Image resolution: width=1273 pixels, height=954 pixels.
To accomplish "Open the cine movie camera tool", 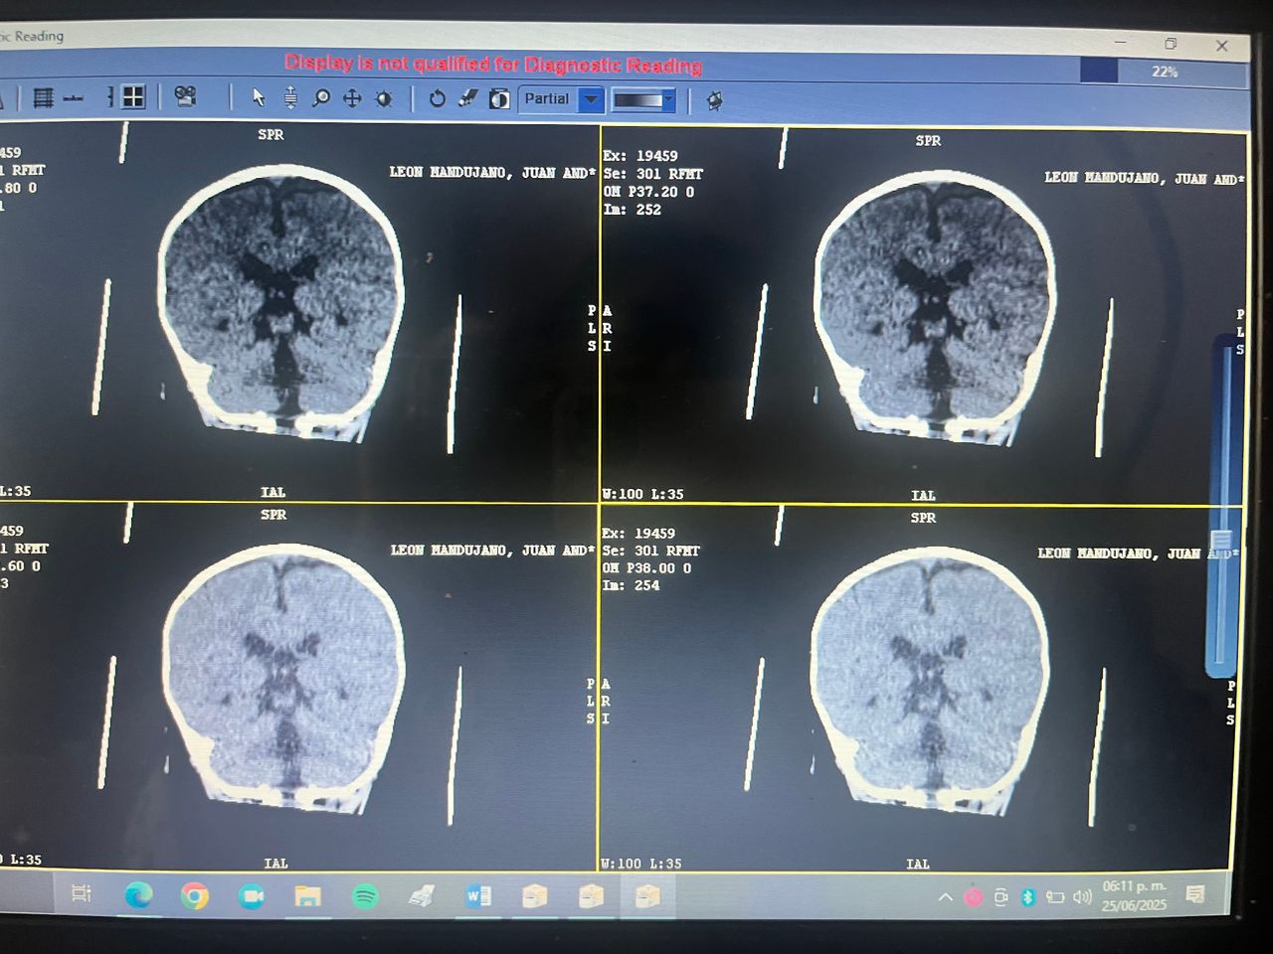I will [x=185, y=96].
